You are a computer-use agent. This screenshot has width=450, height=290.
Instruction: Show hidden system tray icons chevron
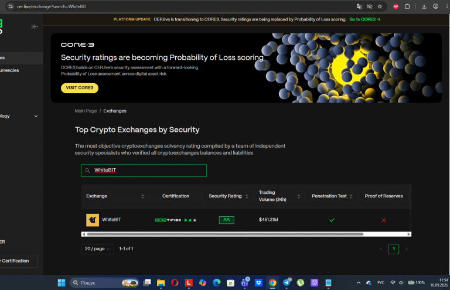coord(359,283)
